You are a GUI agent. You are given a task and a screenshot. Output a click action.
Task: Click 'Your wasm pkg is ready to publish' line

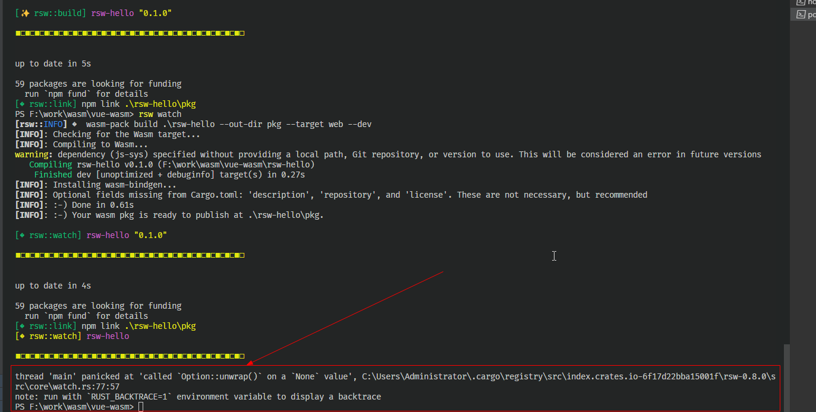(x=169, y=215)
